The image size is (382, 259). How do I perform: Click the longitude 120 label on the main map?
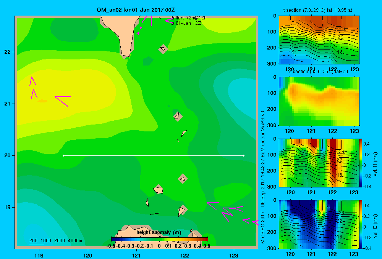pos(88,255)
